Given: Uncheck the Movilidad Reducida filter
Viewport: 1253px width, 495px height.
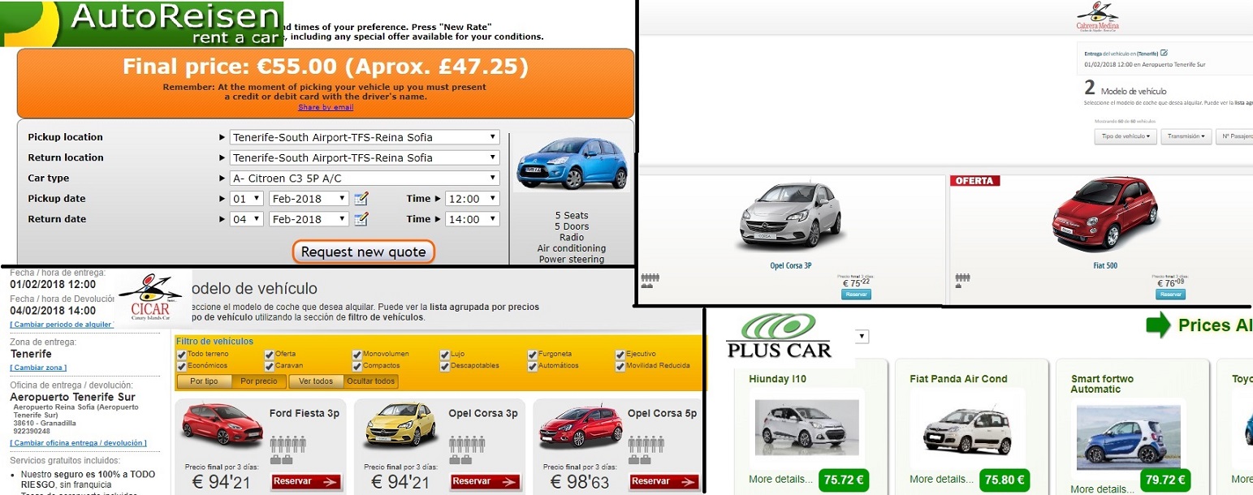Looking at the screenshot, I should (x=620, y=366).
